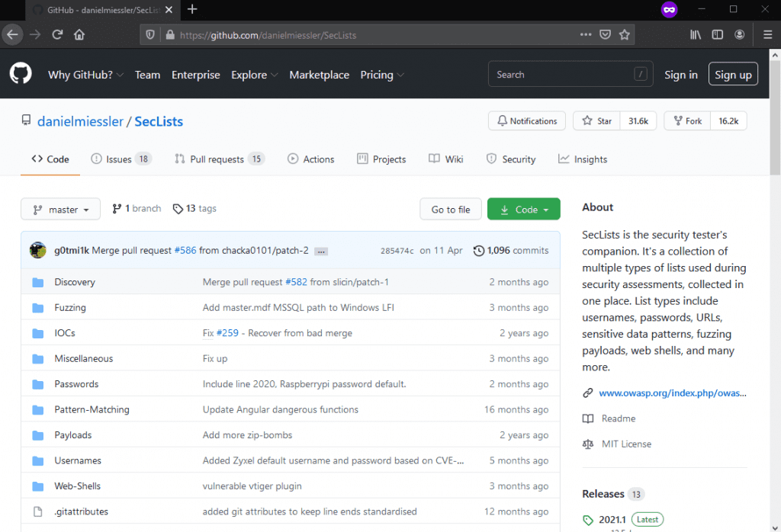The width and height of the screenshot is (781, 532).
Task: Switch to the Security tab
Action: 511,159
